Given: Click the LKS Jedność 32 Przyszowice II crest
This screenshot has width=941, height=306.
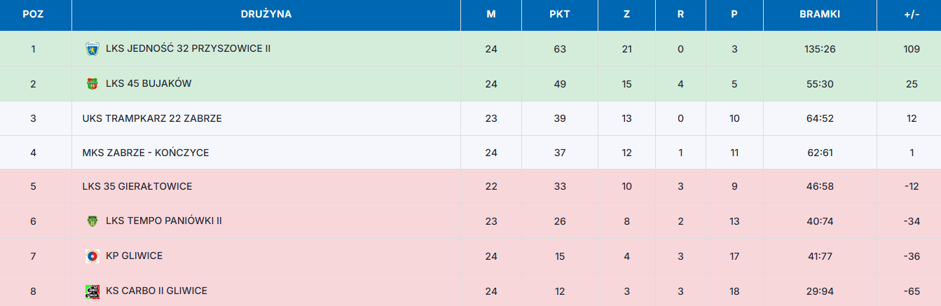Looking at the screenshot, I should coord(92,49).
